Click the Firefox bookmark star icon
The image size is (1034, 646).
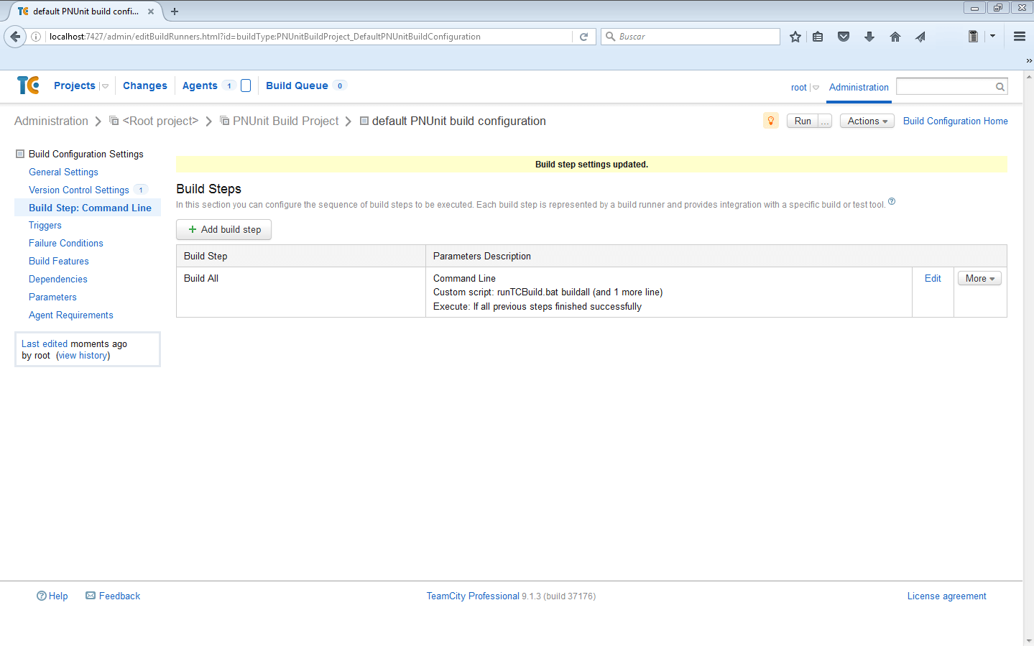tap(795, 37)
